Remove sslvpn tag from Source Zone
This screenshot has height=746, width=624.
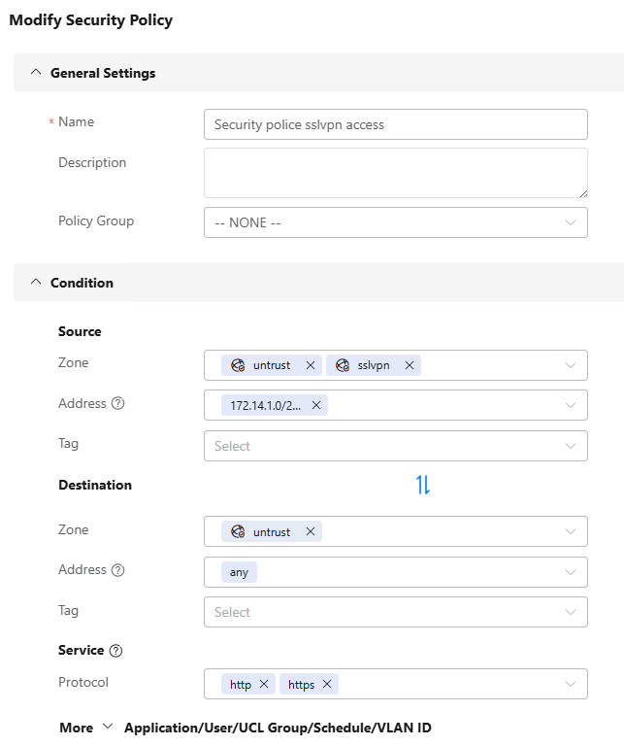click(x=410, y=365)
